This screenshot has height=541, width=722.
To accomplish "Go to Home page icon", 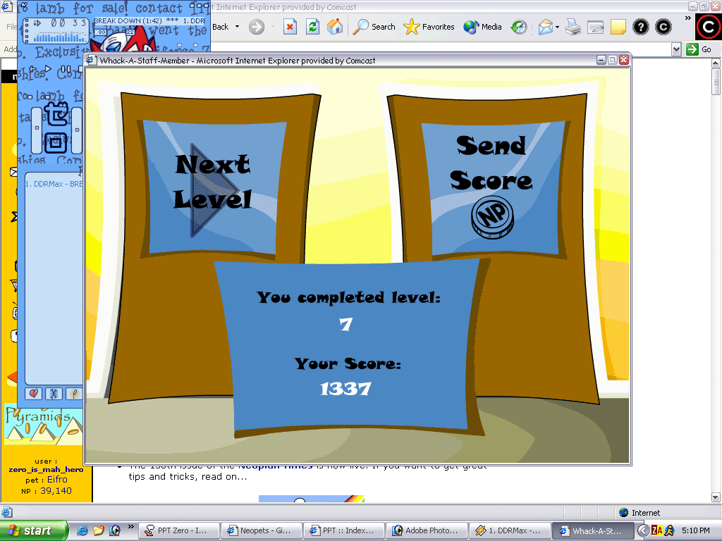I will [335, 27].
